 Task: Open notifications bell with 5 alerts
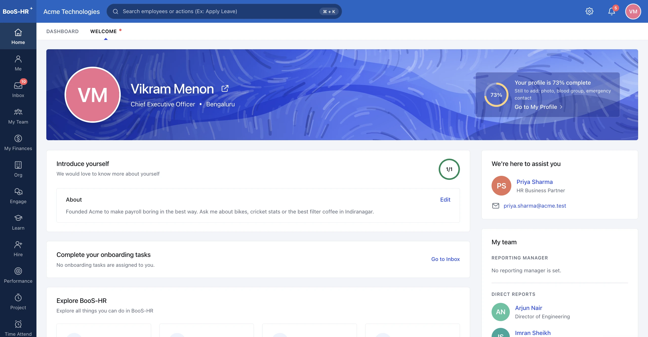click(x=612, y=11)
